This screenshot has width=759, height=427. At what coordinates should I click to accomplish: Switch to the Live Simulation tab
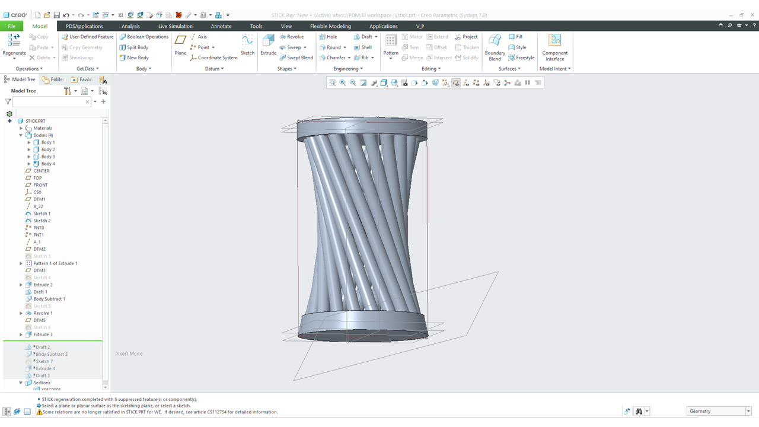click(x=175, y=26)
